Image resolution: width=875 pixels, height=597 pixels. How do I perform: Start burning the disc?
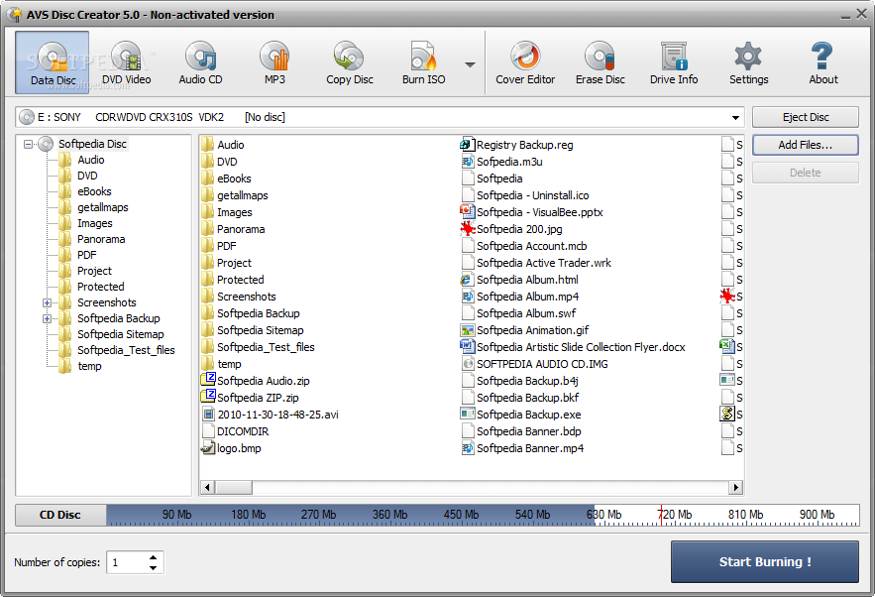(764, 562)
